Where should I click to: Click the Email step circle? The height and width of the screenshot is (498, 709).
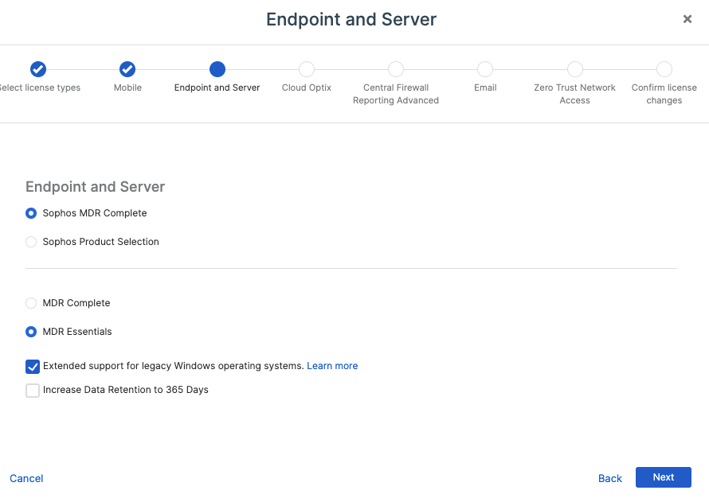pos(485,69)
